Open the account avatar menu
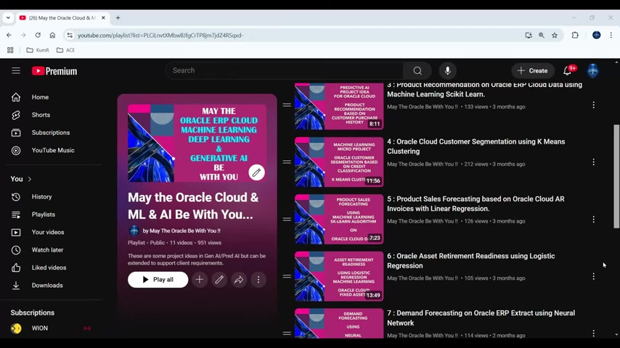 tap(592, 71)
